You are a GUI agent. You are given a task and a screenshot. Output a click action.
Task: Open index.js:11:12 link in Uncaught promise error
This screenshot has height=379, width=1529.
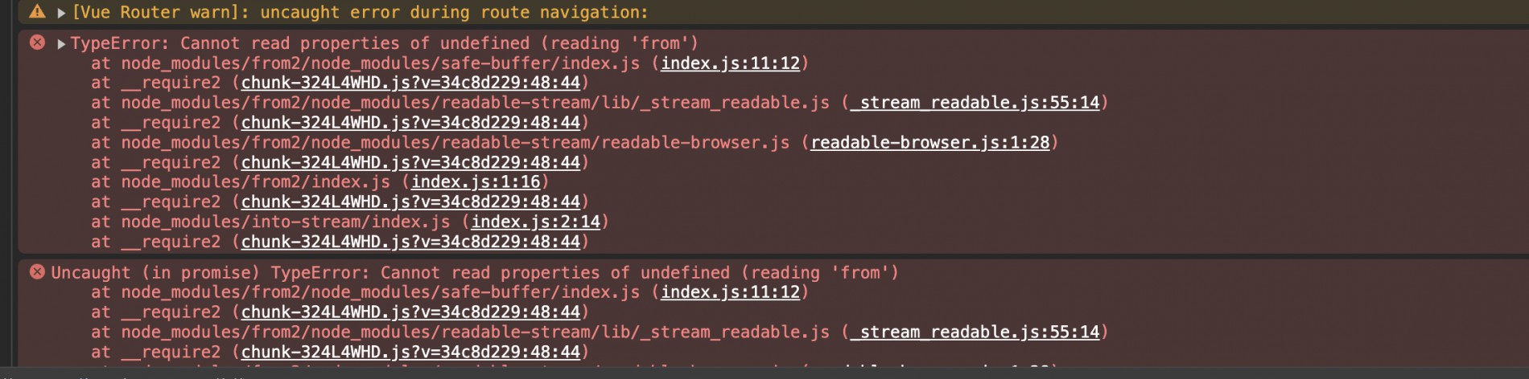click(x=730, y=292)
